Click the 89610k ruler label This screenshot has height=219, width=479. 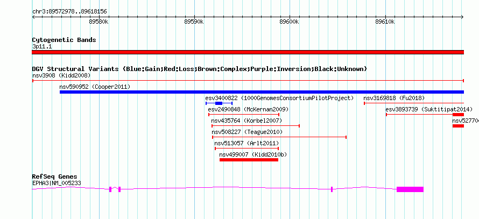coord(385,22)
